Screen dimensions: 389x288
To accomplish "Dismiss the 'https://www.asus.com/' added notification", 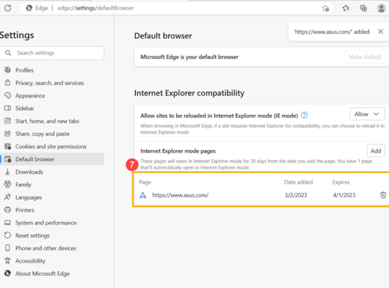I will tap(380, 31).
